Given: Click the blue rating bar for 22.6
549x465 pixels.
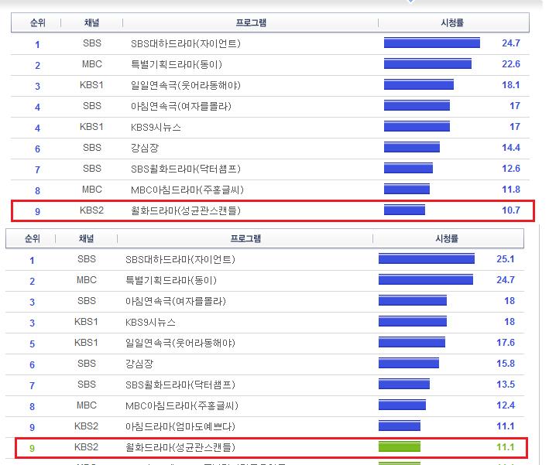Looking at the screenshot, I should coord(427,63).
